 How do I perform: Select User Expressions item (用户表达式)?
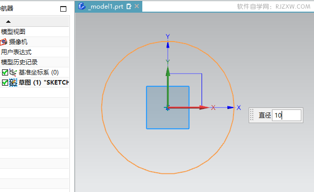point(16,52)
